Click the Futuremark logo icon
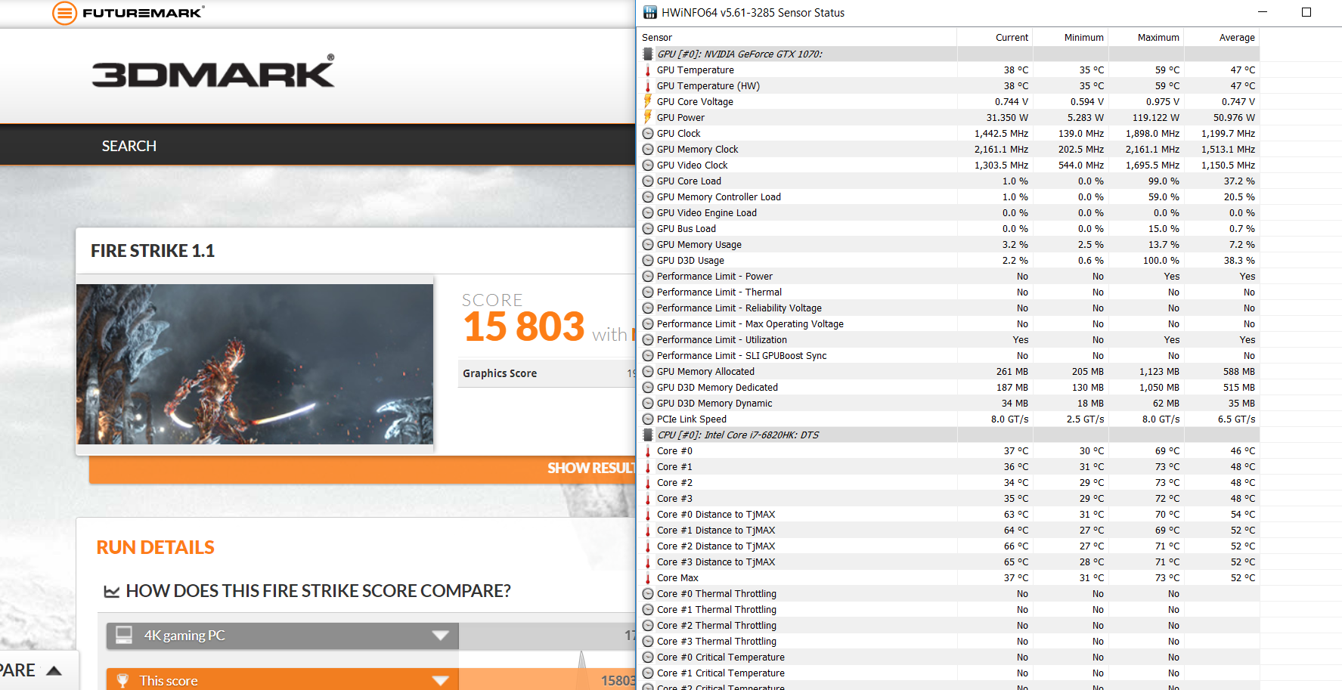The width and height of the screenshot is (1342, 690). coord(64,13)
